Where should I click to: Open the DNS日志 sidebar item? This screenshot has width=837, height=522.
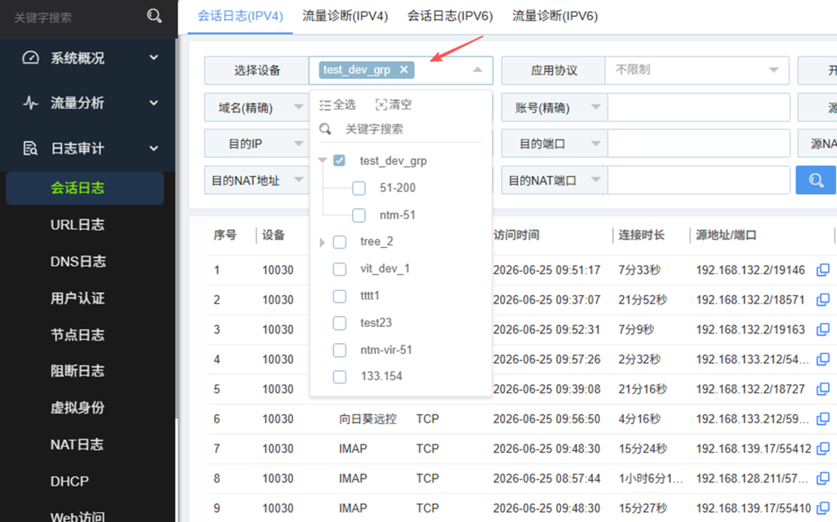[78, 261]
